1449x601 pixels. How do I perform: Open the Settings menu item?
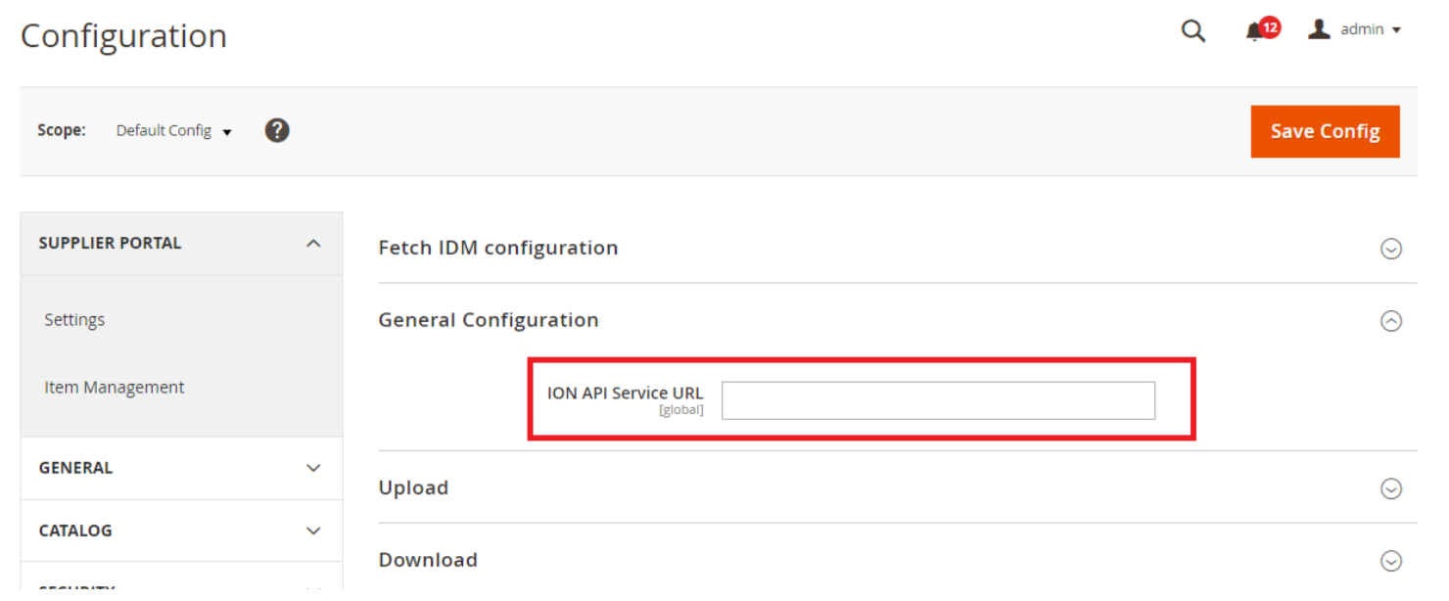click(x=74, y=318)
